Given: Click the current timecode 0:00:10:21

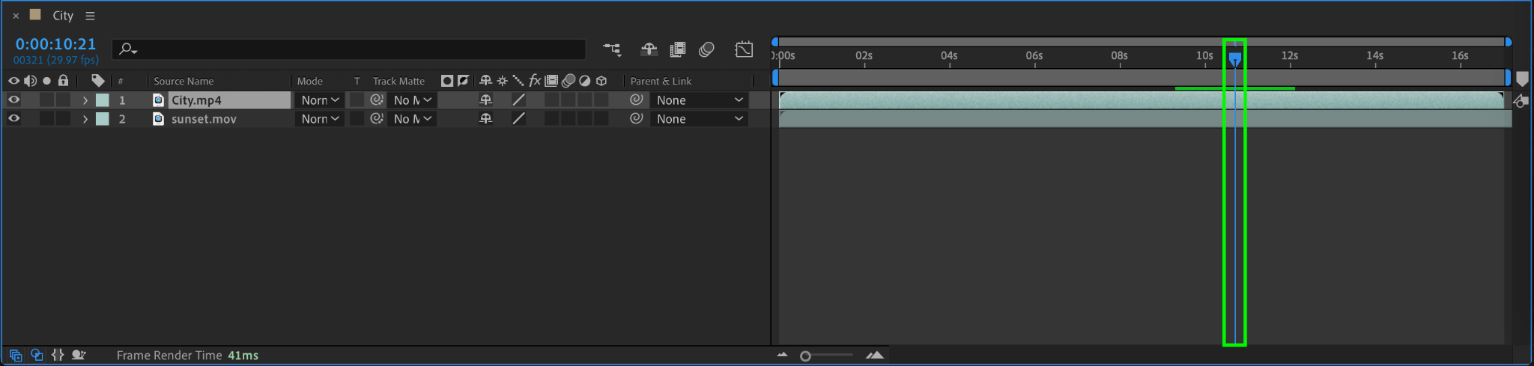Looking at the screenshot, I should [55, 44].
